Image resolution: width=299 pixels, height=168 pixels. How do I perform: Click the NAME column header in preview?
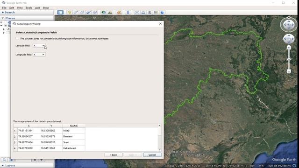(74, 126)
